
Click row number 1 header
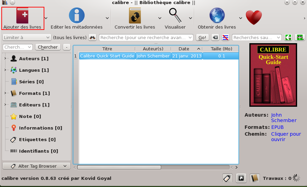76,56
